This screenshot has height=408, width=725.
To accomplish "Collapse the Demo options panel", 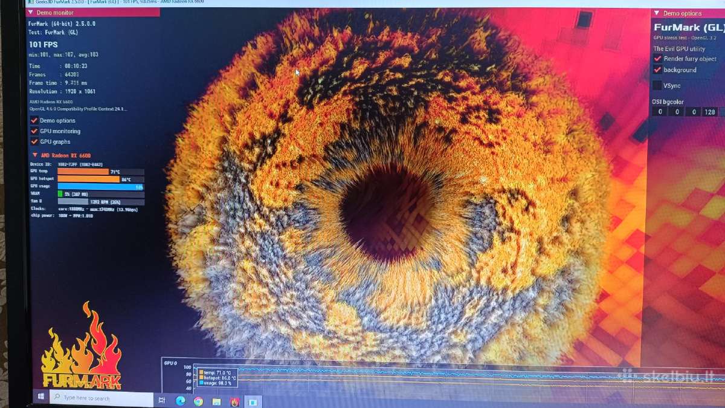I will 657,13.
